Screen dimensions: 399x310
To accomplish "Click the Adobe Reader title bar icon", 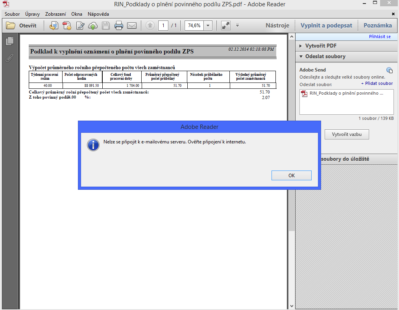I will coord(6,4).
